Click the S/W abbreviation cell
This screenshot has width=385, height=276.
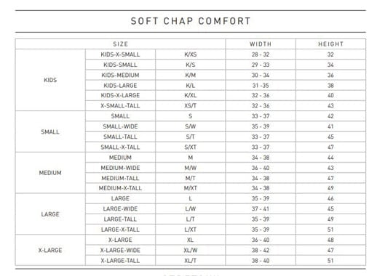[x=190, y=126]
